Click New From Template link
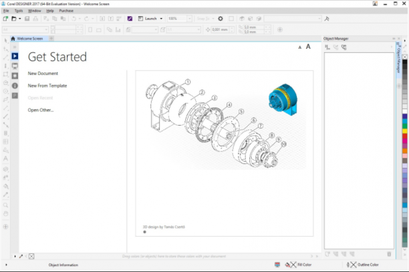This screenshot has width=409, height=272. click(47, 86)
